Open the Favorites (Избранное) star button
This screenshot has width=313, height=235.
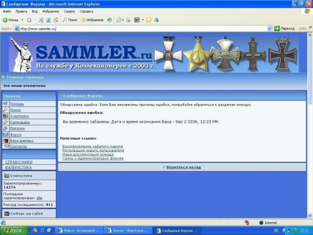pyautogui.click(x=93, y=20)
